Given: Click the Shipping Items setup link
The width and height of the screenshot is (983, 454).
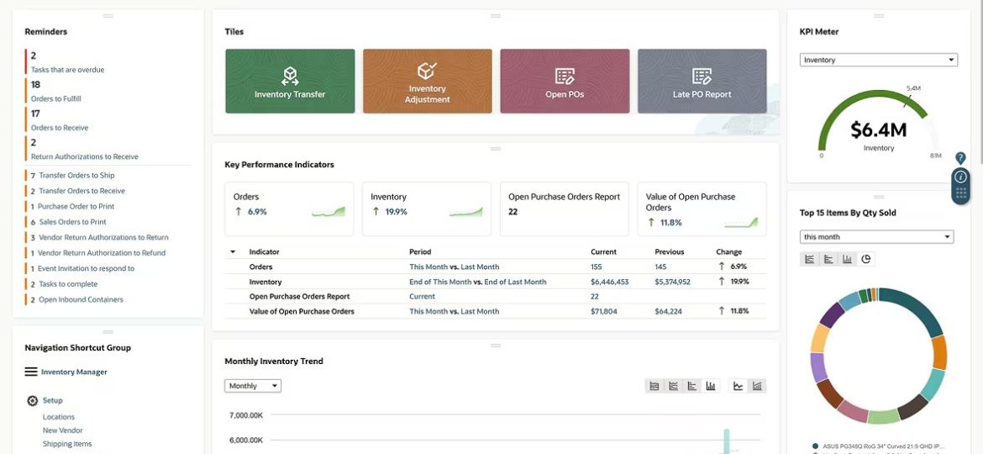Looking at the screenshot, I should click(x=67, y=444).
